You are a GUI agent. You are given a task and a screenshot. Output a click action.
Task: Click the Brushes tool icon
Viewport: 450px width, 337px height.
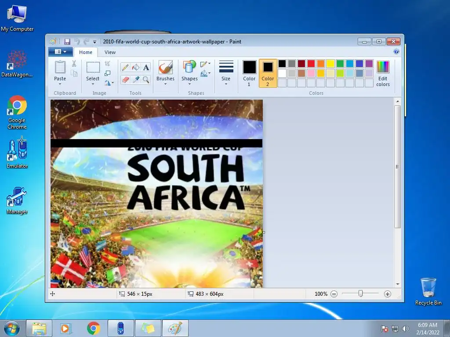[165, 68]
